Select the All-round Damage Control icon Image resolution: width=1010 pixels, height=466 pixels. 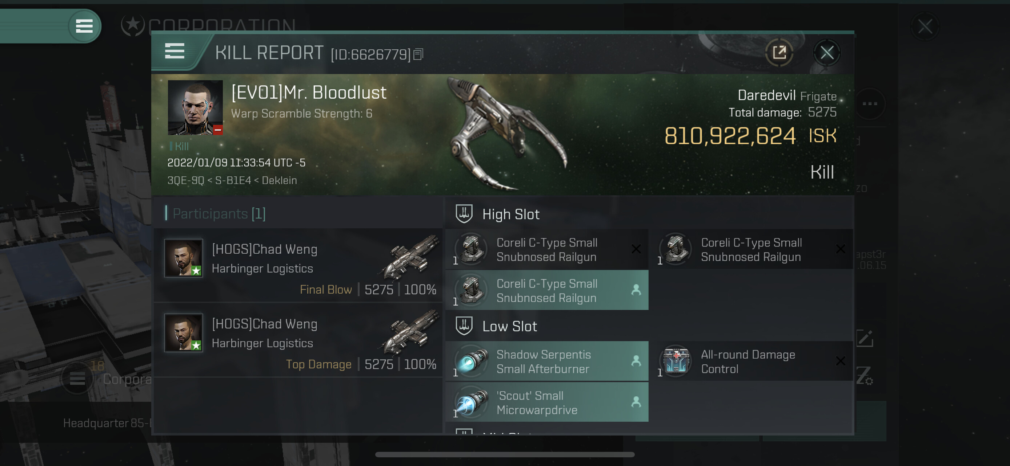(676, 361)
